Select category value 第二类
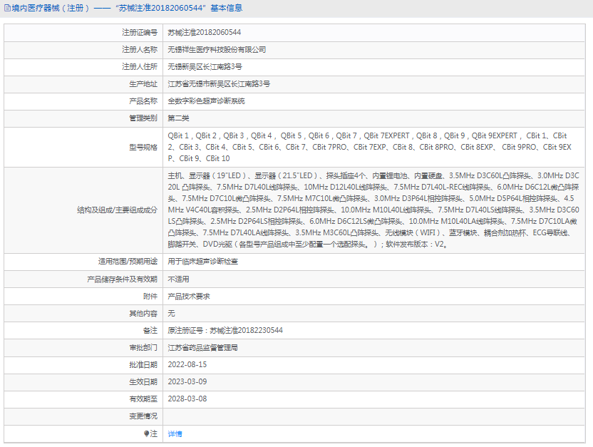 178,118
